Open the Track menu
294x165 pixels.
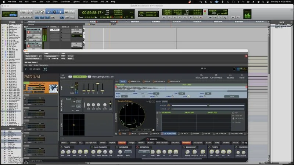point(41,2)
